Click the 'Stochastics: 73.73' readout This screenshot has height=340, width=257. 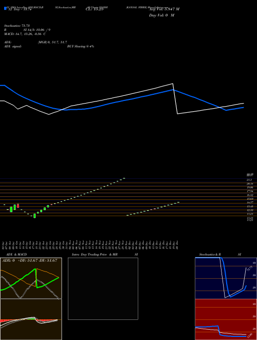18,26
